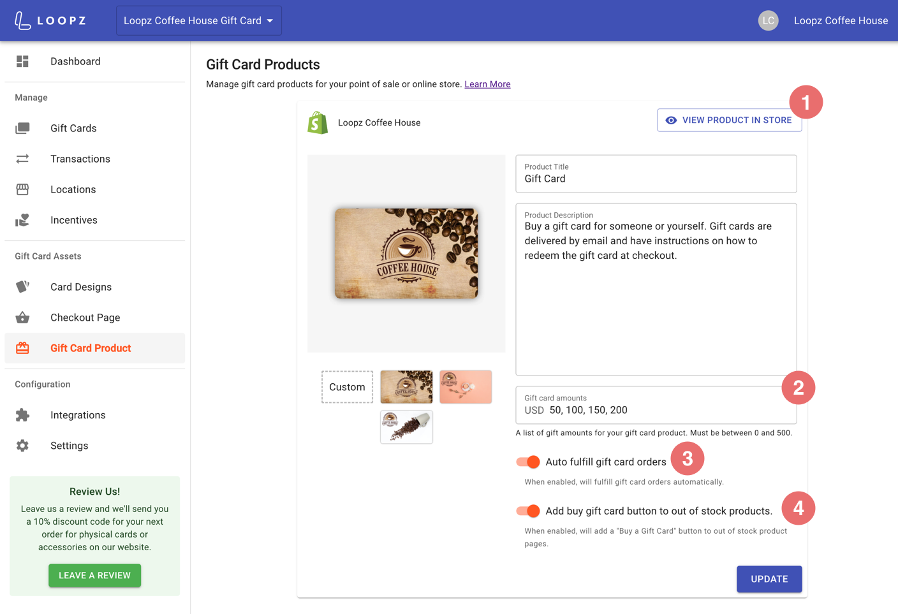Image resolution: width=898 pixels, height=614 pixels.
Task: Click the eye icon in View Product button
Action: (x=671, y=120)
